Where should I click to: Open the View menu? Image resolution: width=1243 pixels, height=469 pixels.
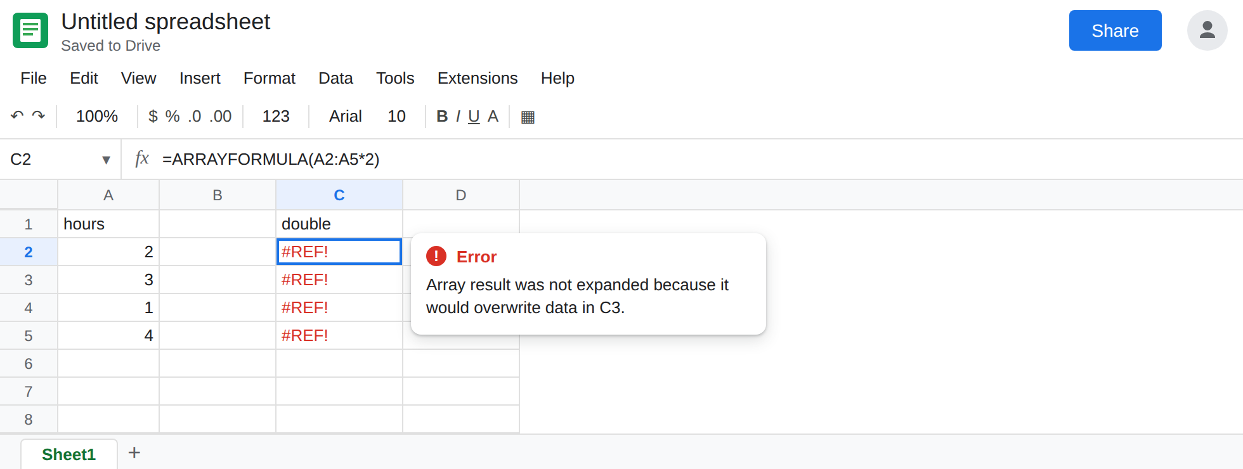point(138,78)
